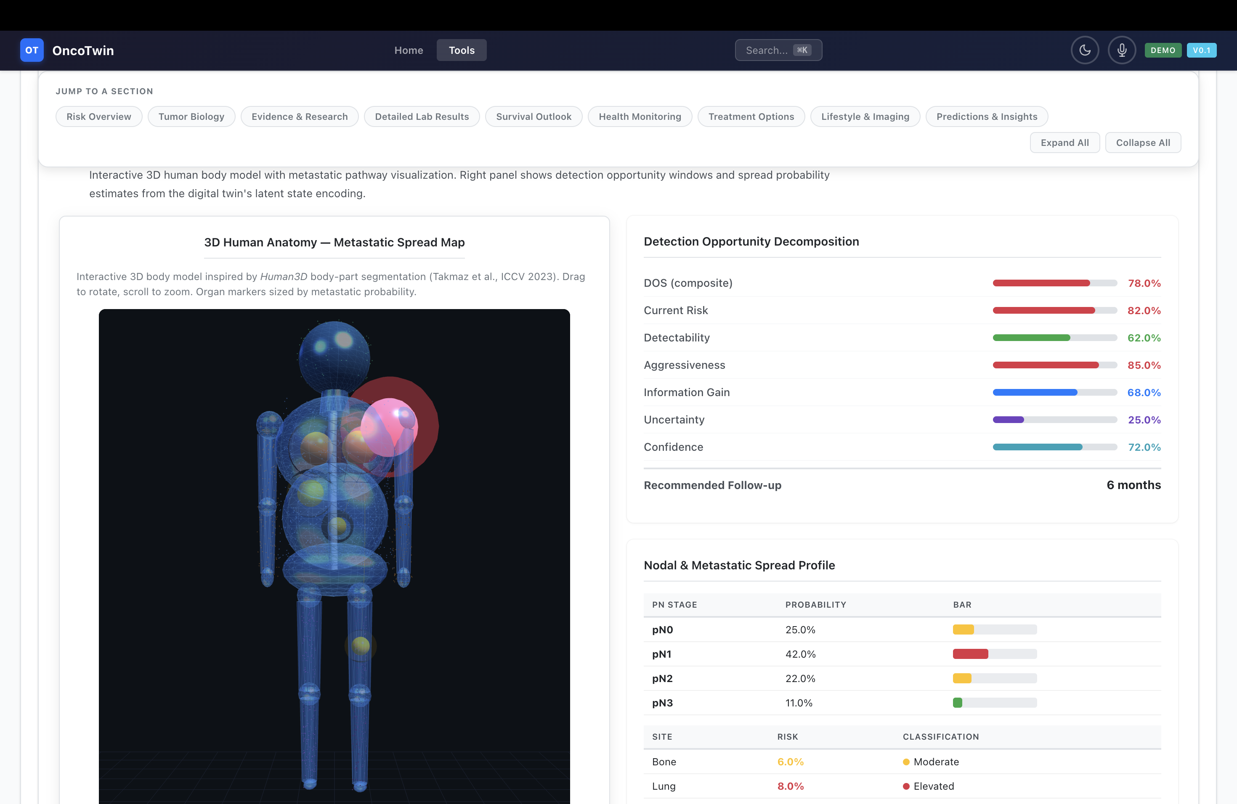Expand All sections
Image resolution: width=1237 pixels, height=804 pixels.
[1064, 143]
